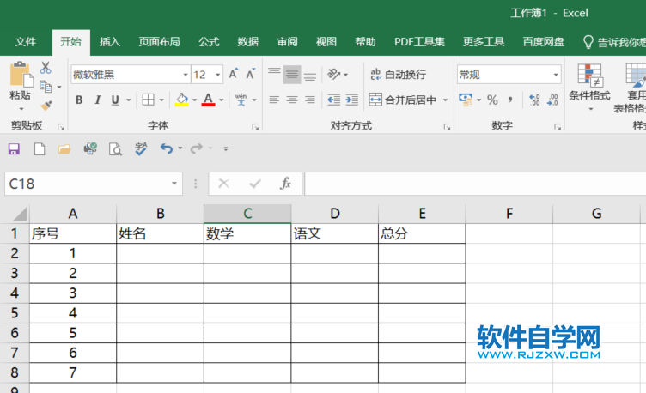Click insert function fx button
This screenshot has width=646, height=393.
click(x=285, y=184)
